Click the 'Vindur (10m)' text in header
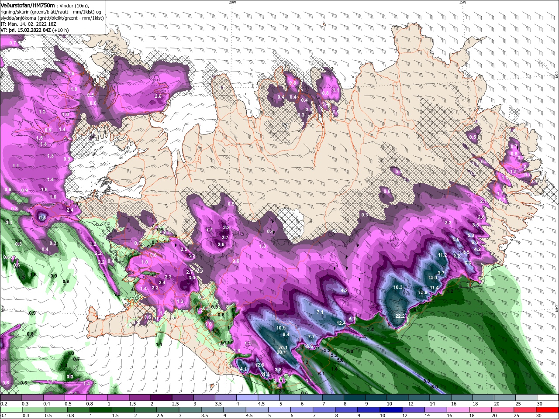 pyautogui.click(x=74, y=5)
